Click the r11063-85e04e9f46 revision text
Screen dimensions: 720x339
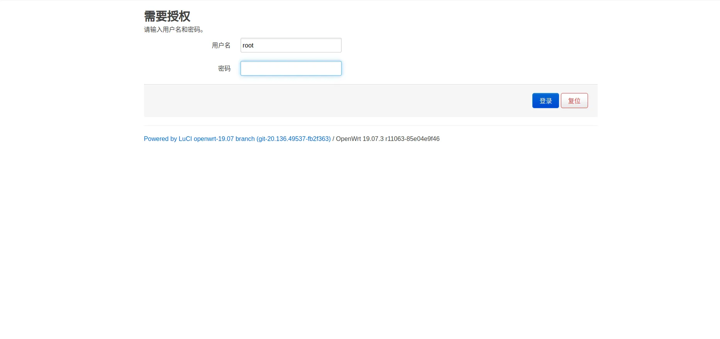coord(412,139)
